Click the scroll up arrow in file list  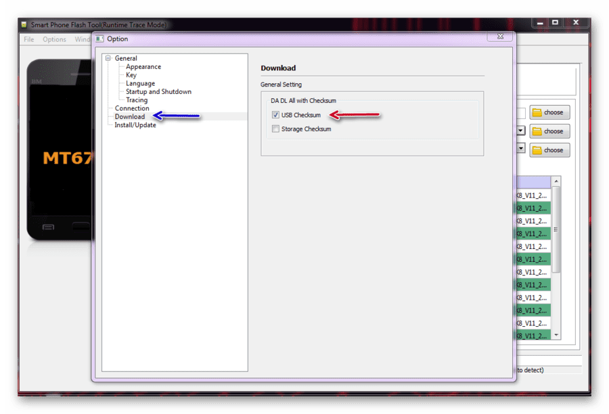click(x=556, y=181)
